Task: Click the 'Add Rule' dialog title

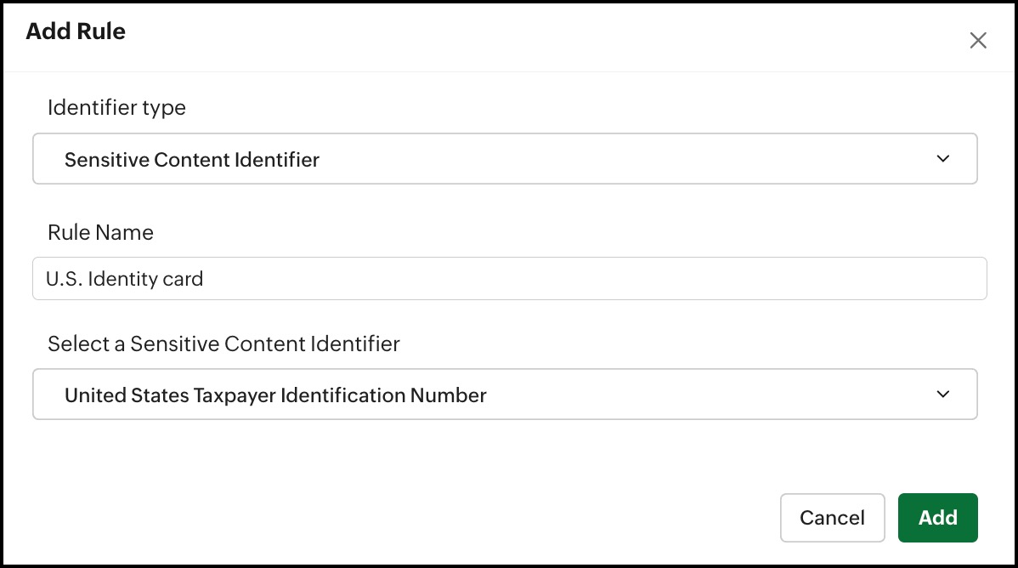Action: pyautogui.click(x=76, y=32)
